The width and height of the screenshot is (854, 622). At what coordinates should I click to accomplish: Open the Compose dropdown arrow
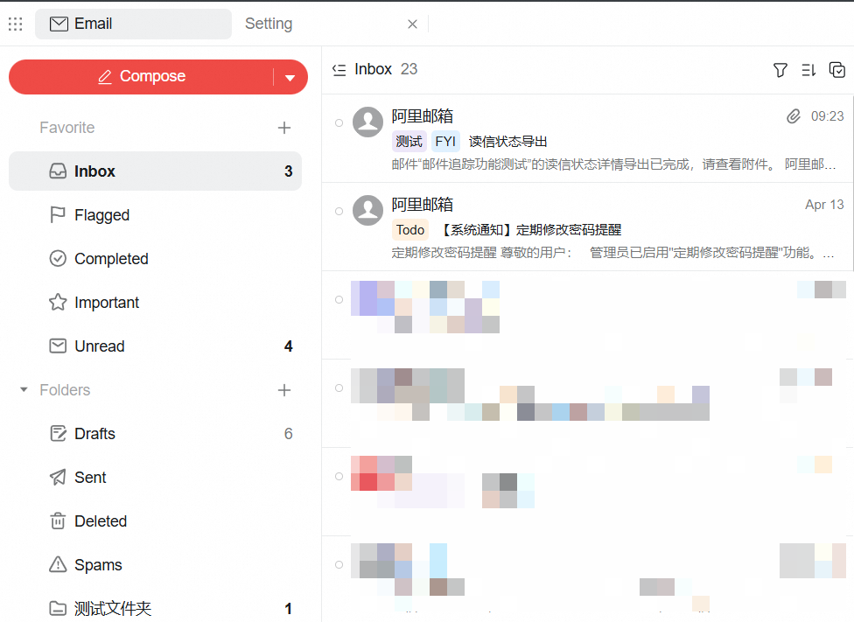(290, 77)
